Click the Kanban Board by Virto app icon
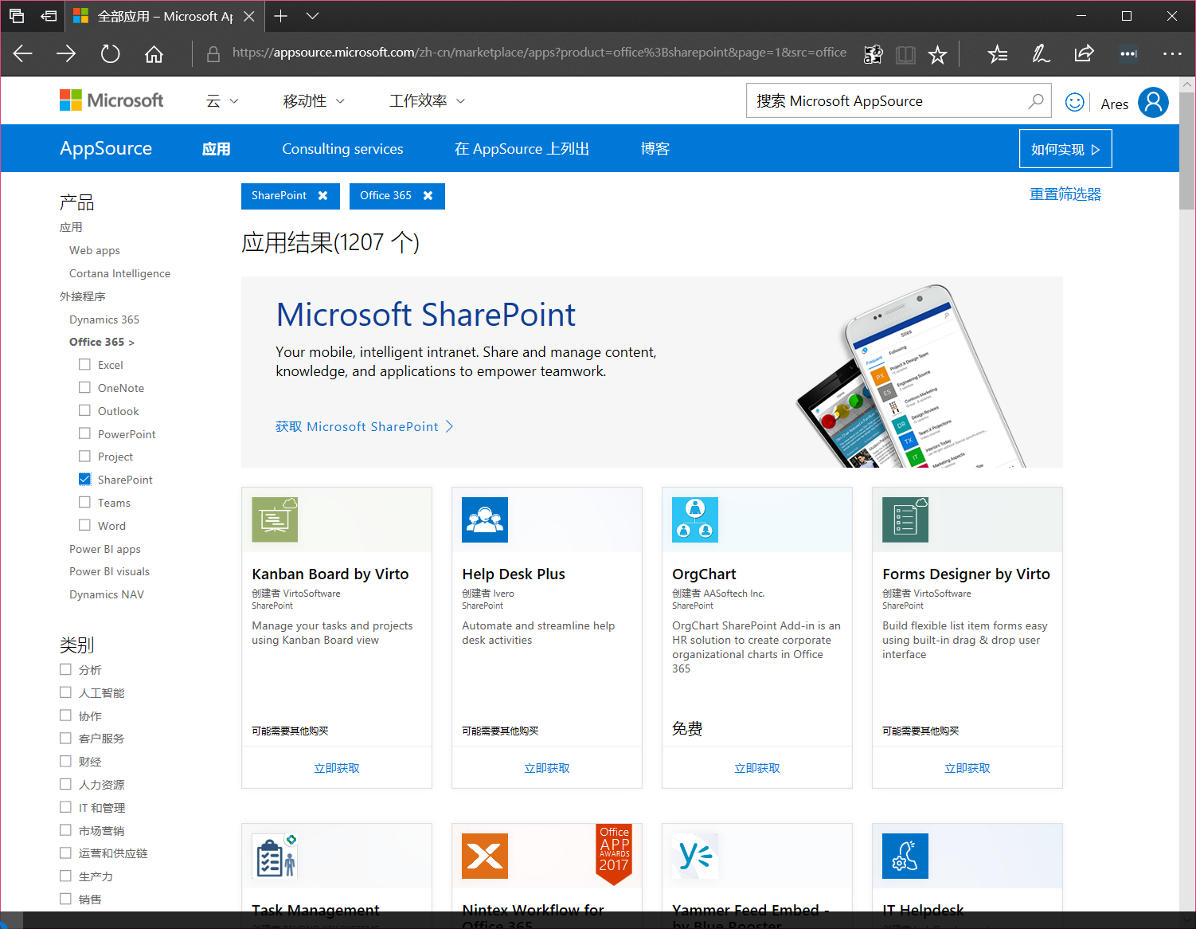Image resolution: width=1196 pixels, height=929 pixels. pos(275,519)
